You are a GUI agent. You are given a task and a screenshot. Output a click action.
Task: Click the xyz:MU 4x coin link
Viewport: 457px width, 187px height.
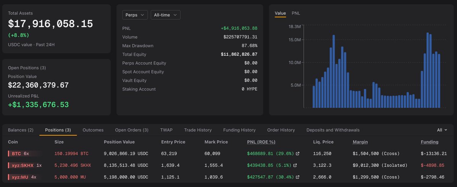click(x=24, y=177)
